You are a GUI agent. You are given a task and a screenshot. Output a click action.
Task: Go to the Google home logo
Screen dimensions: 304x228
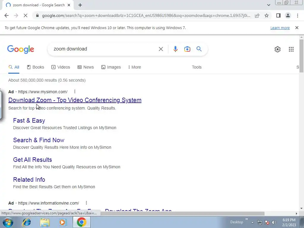pos(20,49)
